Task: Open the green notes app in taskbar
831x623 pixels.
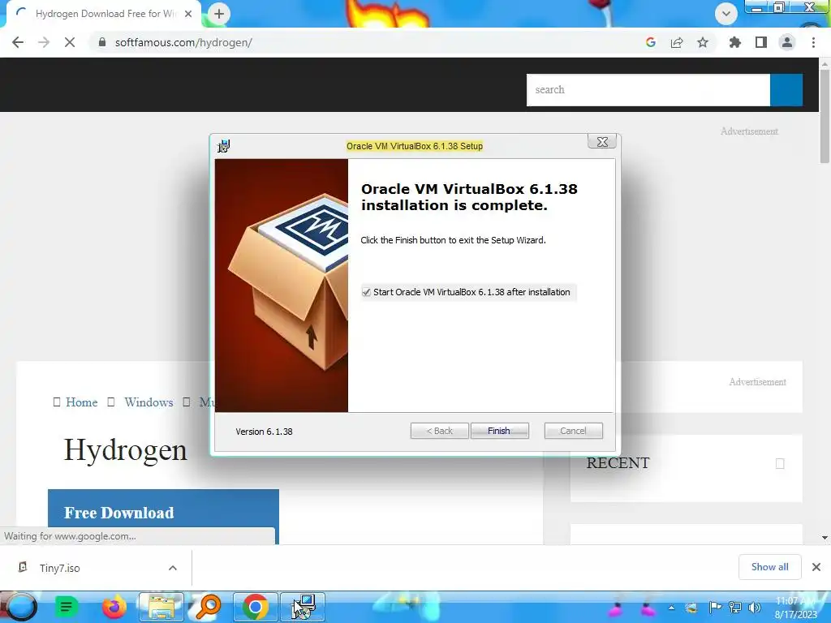Action: (67, 607)
